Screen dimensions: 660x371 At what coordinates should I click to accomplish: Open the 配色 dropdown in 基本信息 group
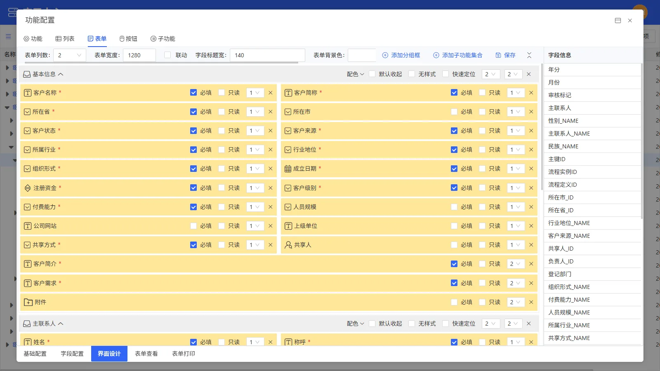tap(355, 74)
